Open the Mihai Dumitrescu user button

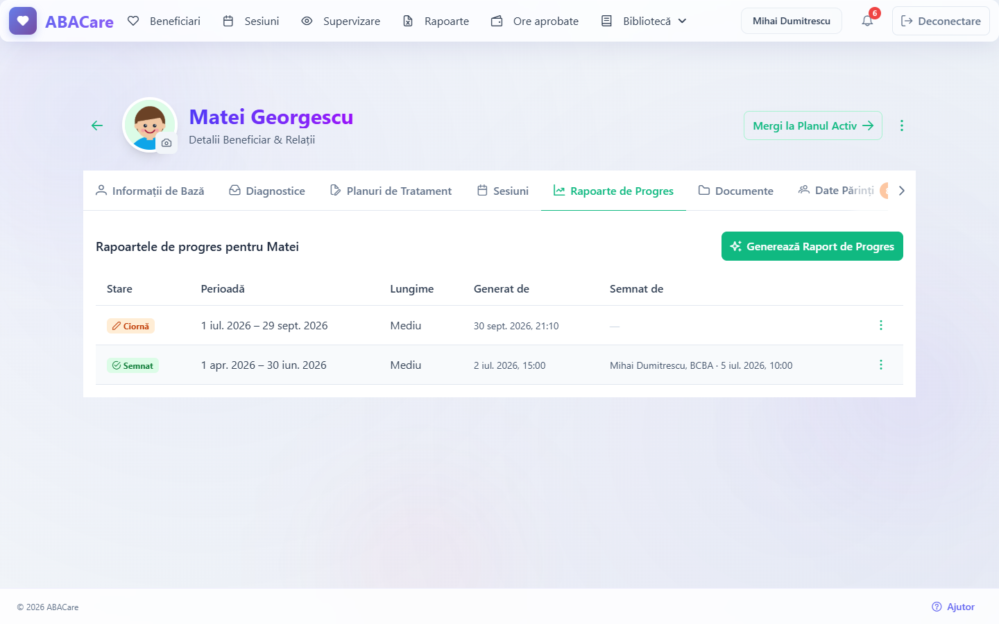coord(792,21)
